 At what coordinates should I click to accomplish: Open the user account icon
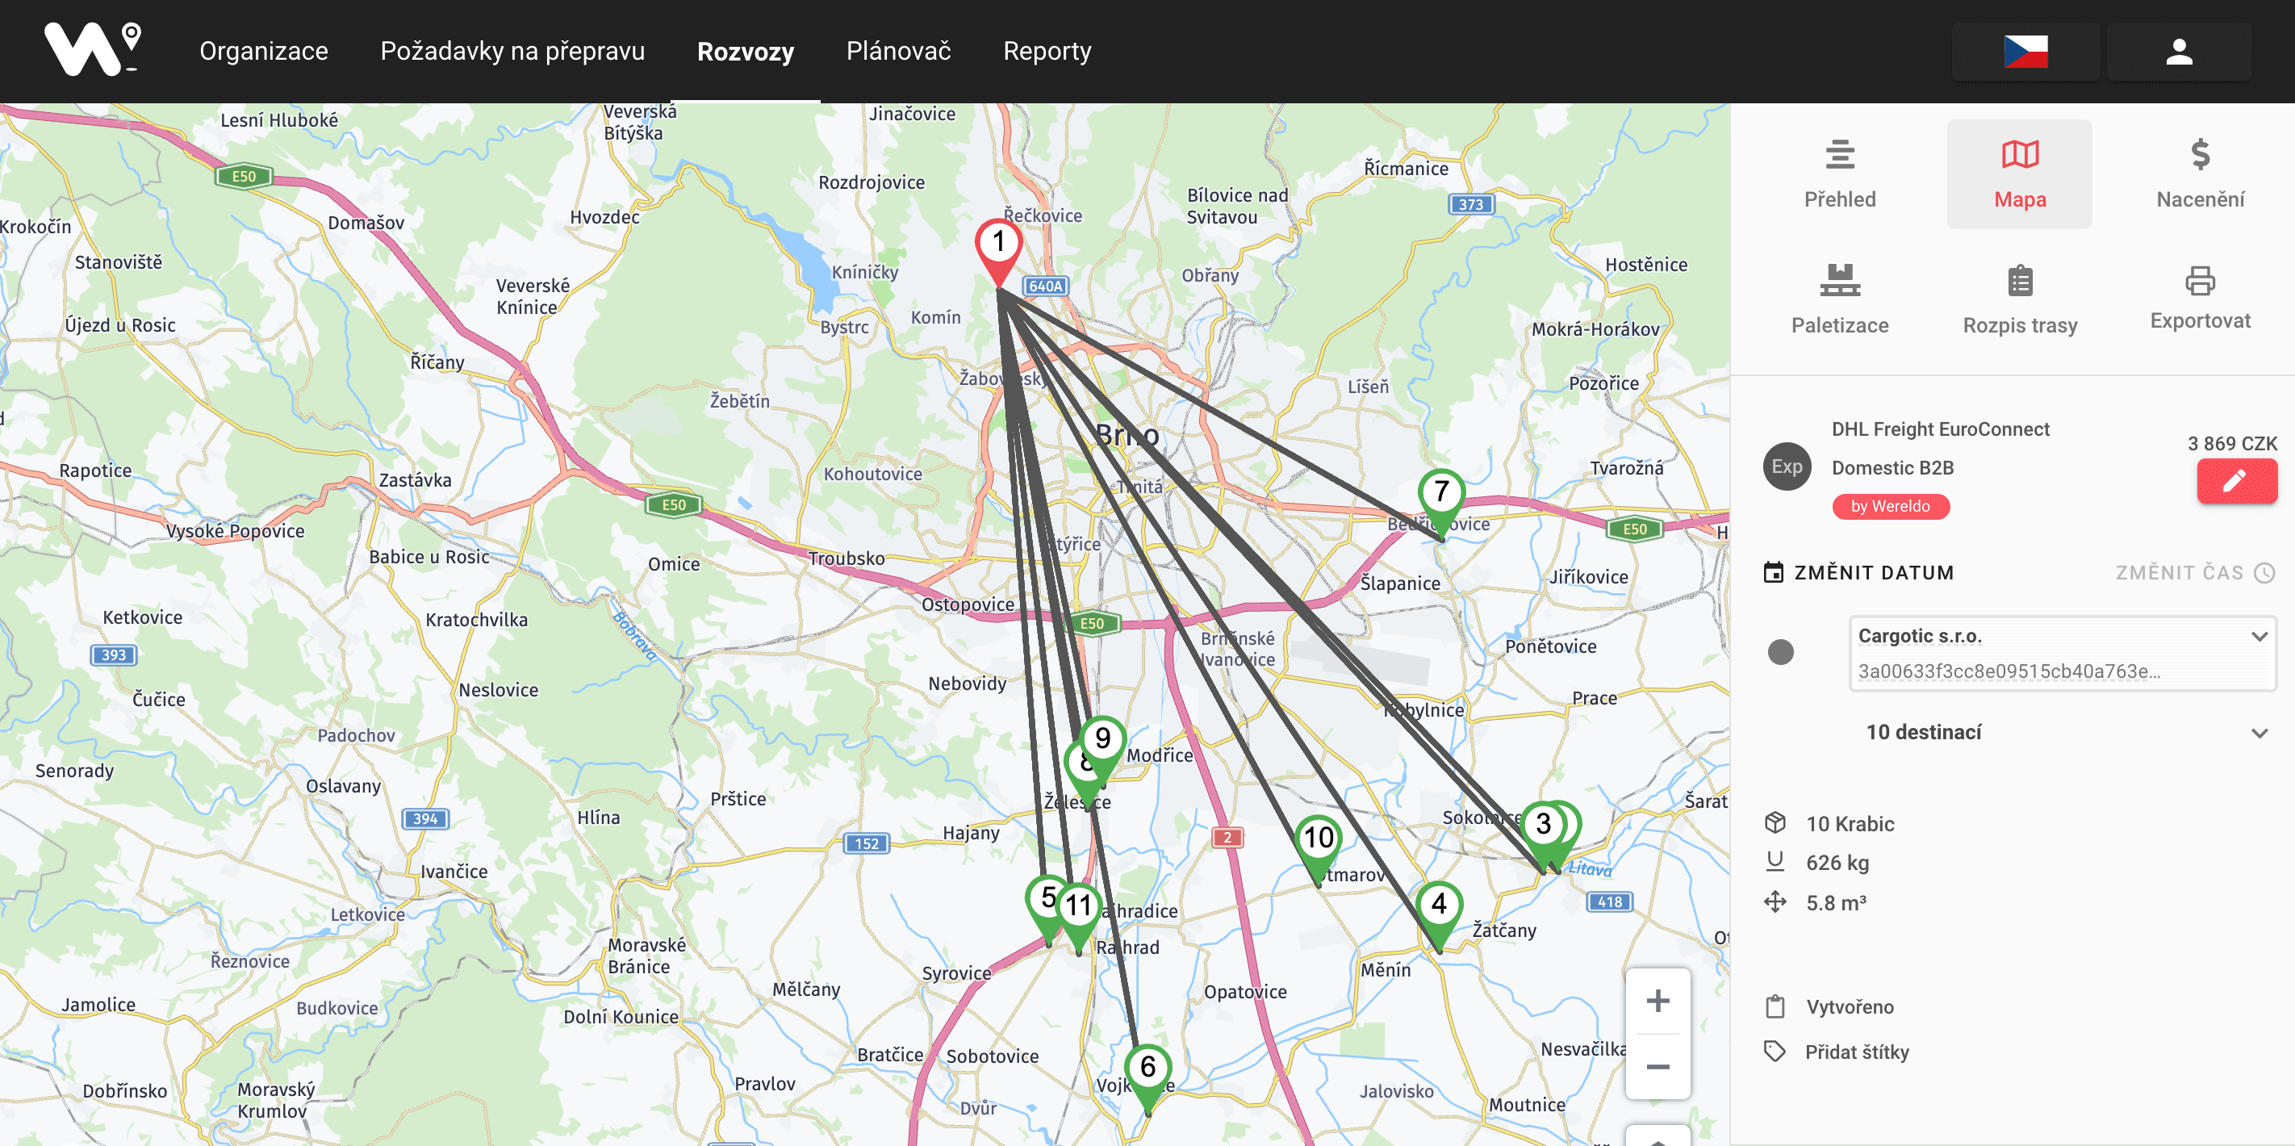(x=2178, y=52)
